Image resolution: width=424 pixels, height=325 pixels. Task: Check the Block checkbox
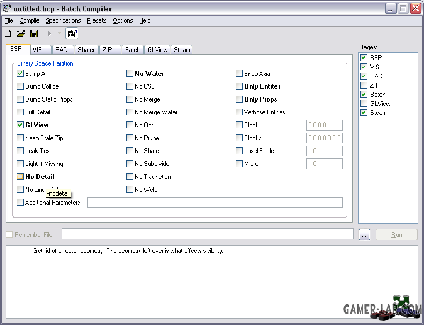click(239, 125)
